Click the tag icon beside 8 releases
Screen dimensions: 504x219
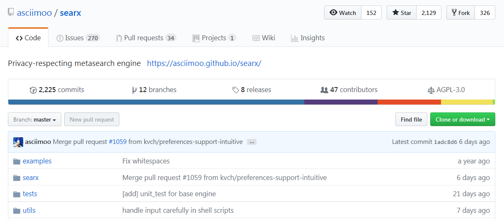(x=235, y=90)
